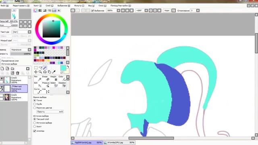
Task: Select Текущий слой as selection source
Action: tap(35, 119)
